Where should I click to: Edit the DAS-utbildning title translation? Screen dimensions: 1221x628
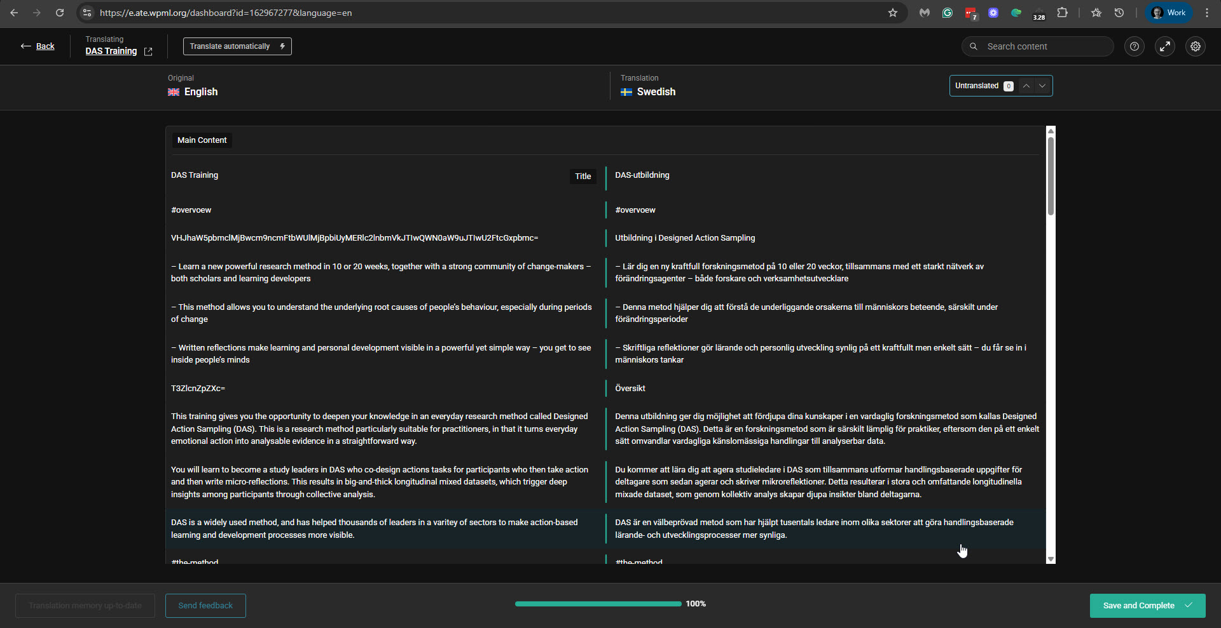pyautogui.click(x=642, y=175)
